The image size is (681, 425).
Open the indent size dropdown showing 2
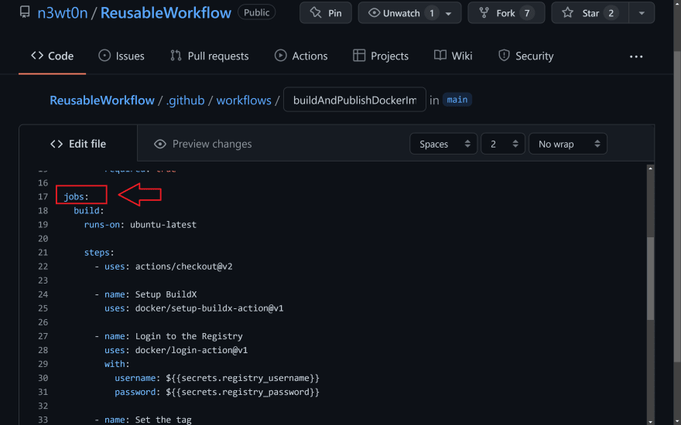tap(503, 144)
